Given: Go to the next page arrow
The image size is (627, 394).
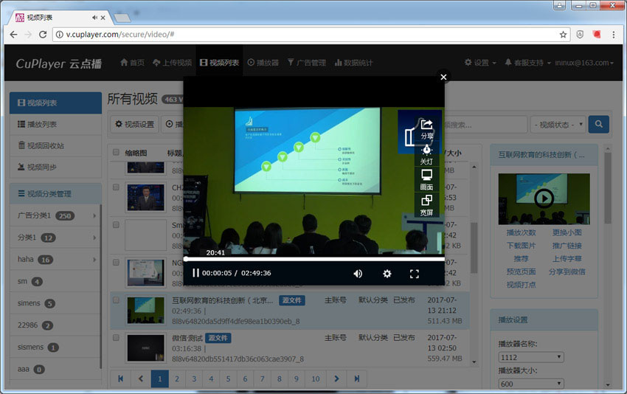Looking at the screenshot, I should coord(336,379).
